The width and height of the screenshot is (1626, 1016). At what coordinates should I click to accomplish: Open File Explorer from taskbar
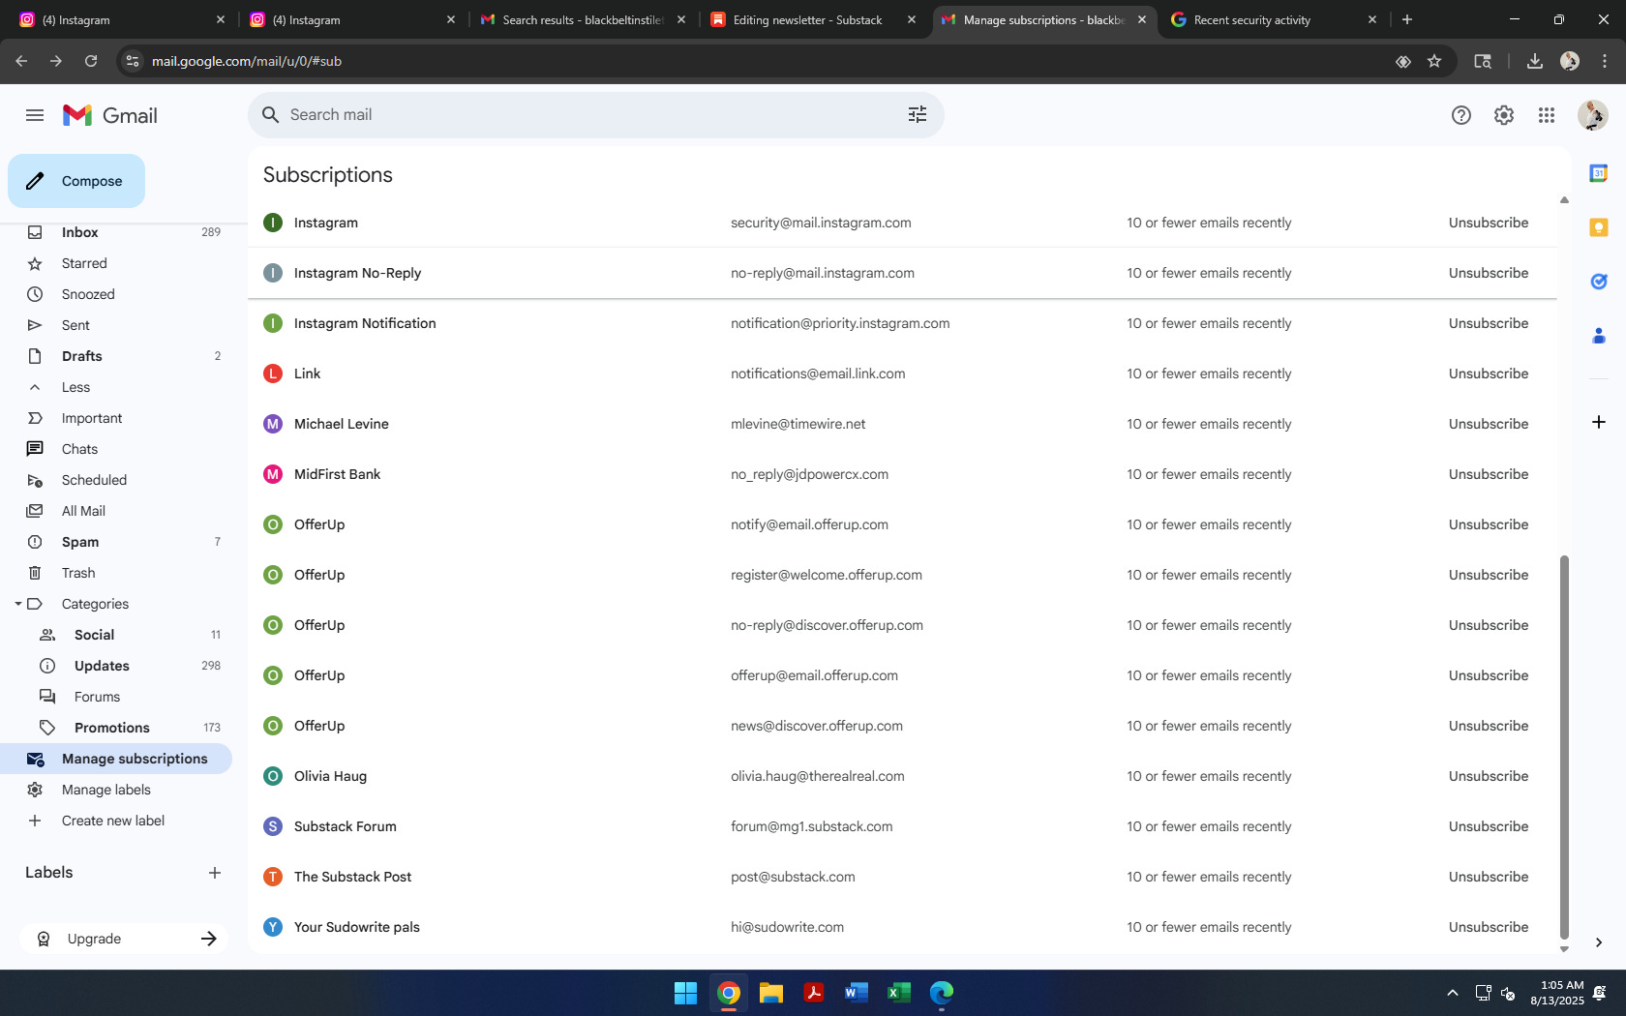coord(771,993)
